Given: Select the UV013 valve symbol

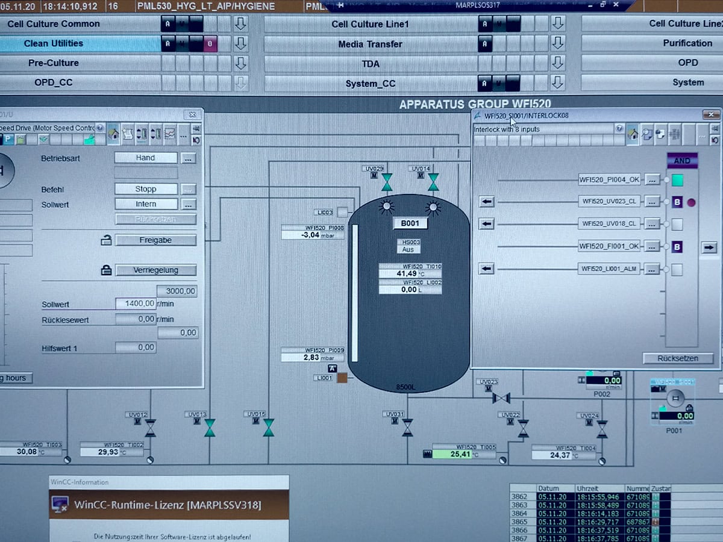Looking at the screenshot, I should 210,428.
